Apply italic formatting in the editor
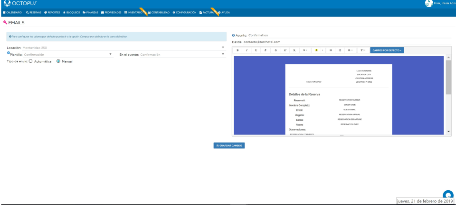 [x=247, y=50]
